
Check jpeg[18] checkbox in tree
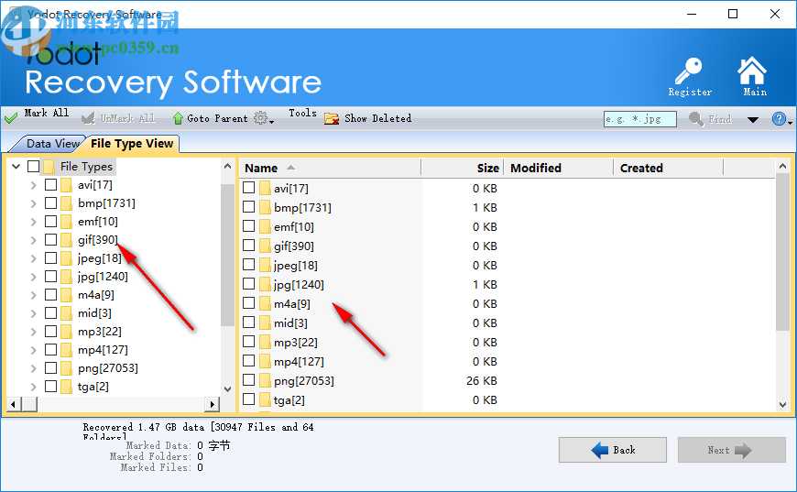50,257
